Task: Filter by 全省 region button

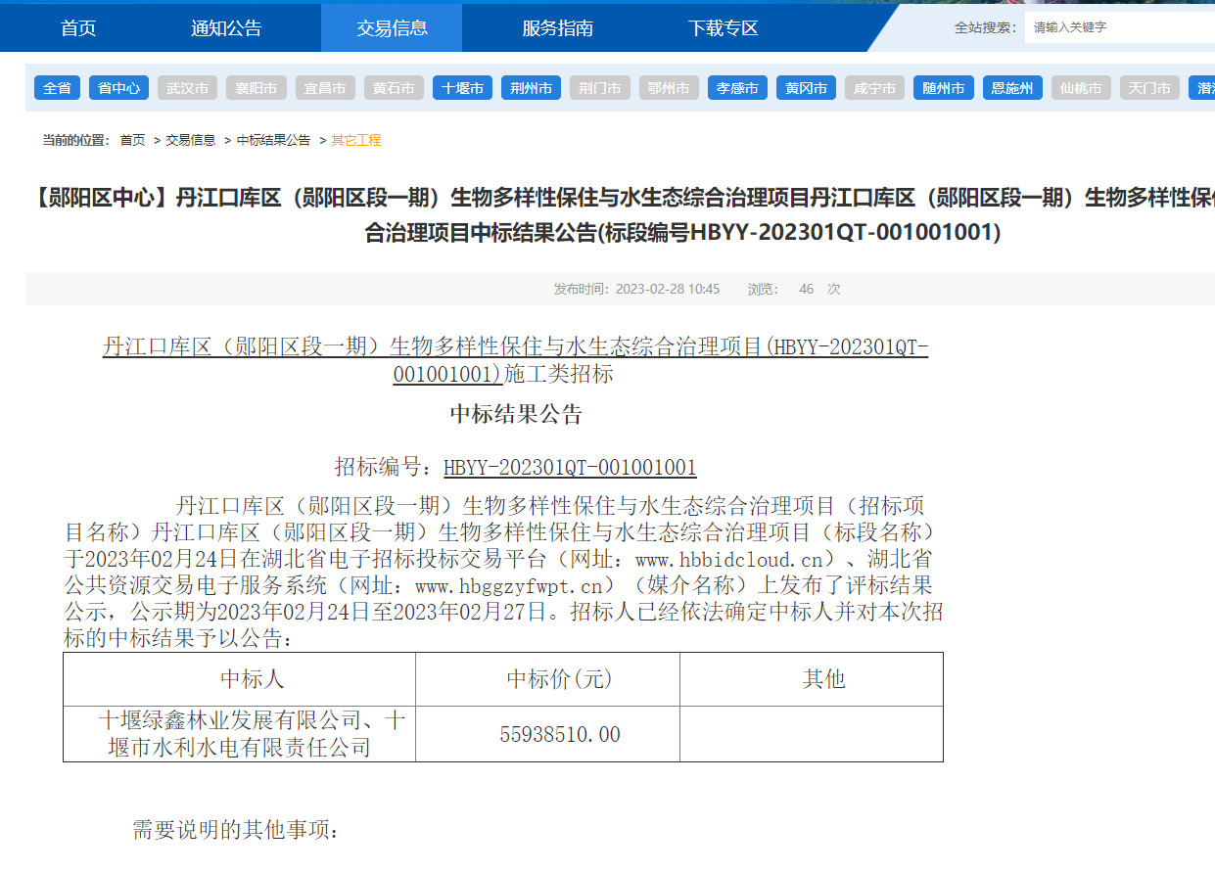Action: [57, 88]
